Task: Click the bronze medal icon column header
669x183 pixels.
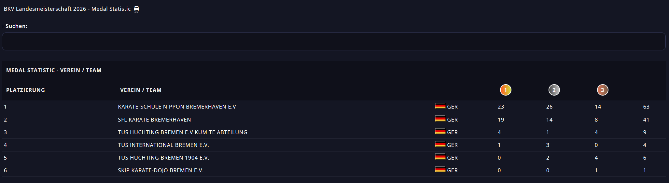Action: [x=603, y=90]
